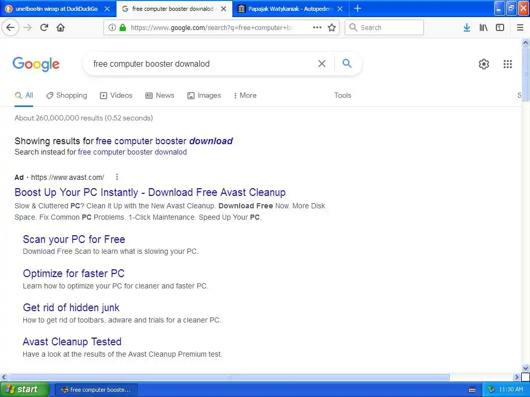Click the Google logo
Image resolution: width=530 pixels, height=397 pixels.
[36, 64]
